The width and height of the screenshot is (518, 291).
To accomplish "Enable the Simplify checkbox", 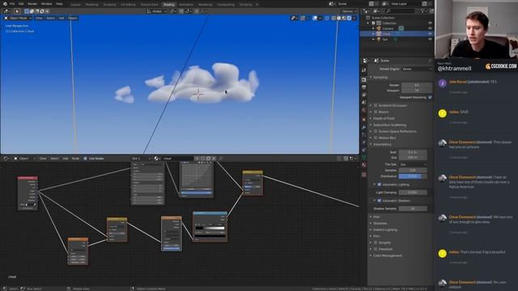I will (376, 242).
